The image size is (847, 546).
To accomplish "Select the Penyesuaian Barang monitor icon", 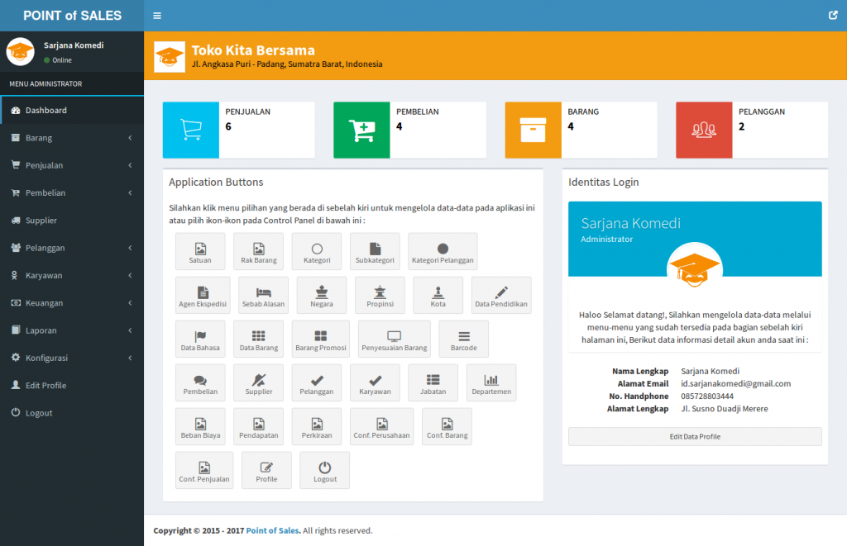I will coord(394,339).
